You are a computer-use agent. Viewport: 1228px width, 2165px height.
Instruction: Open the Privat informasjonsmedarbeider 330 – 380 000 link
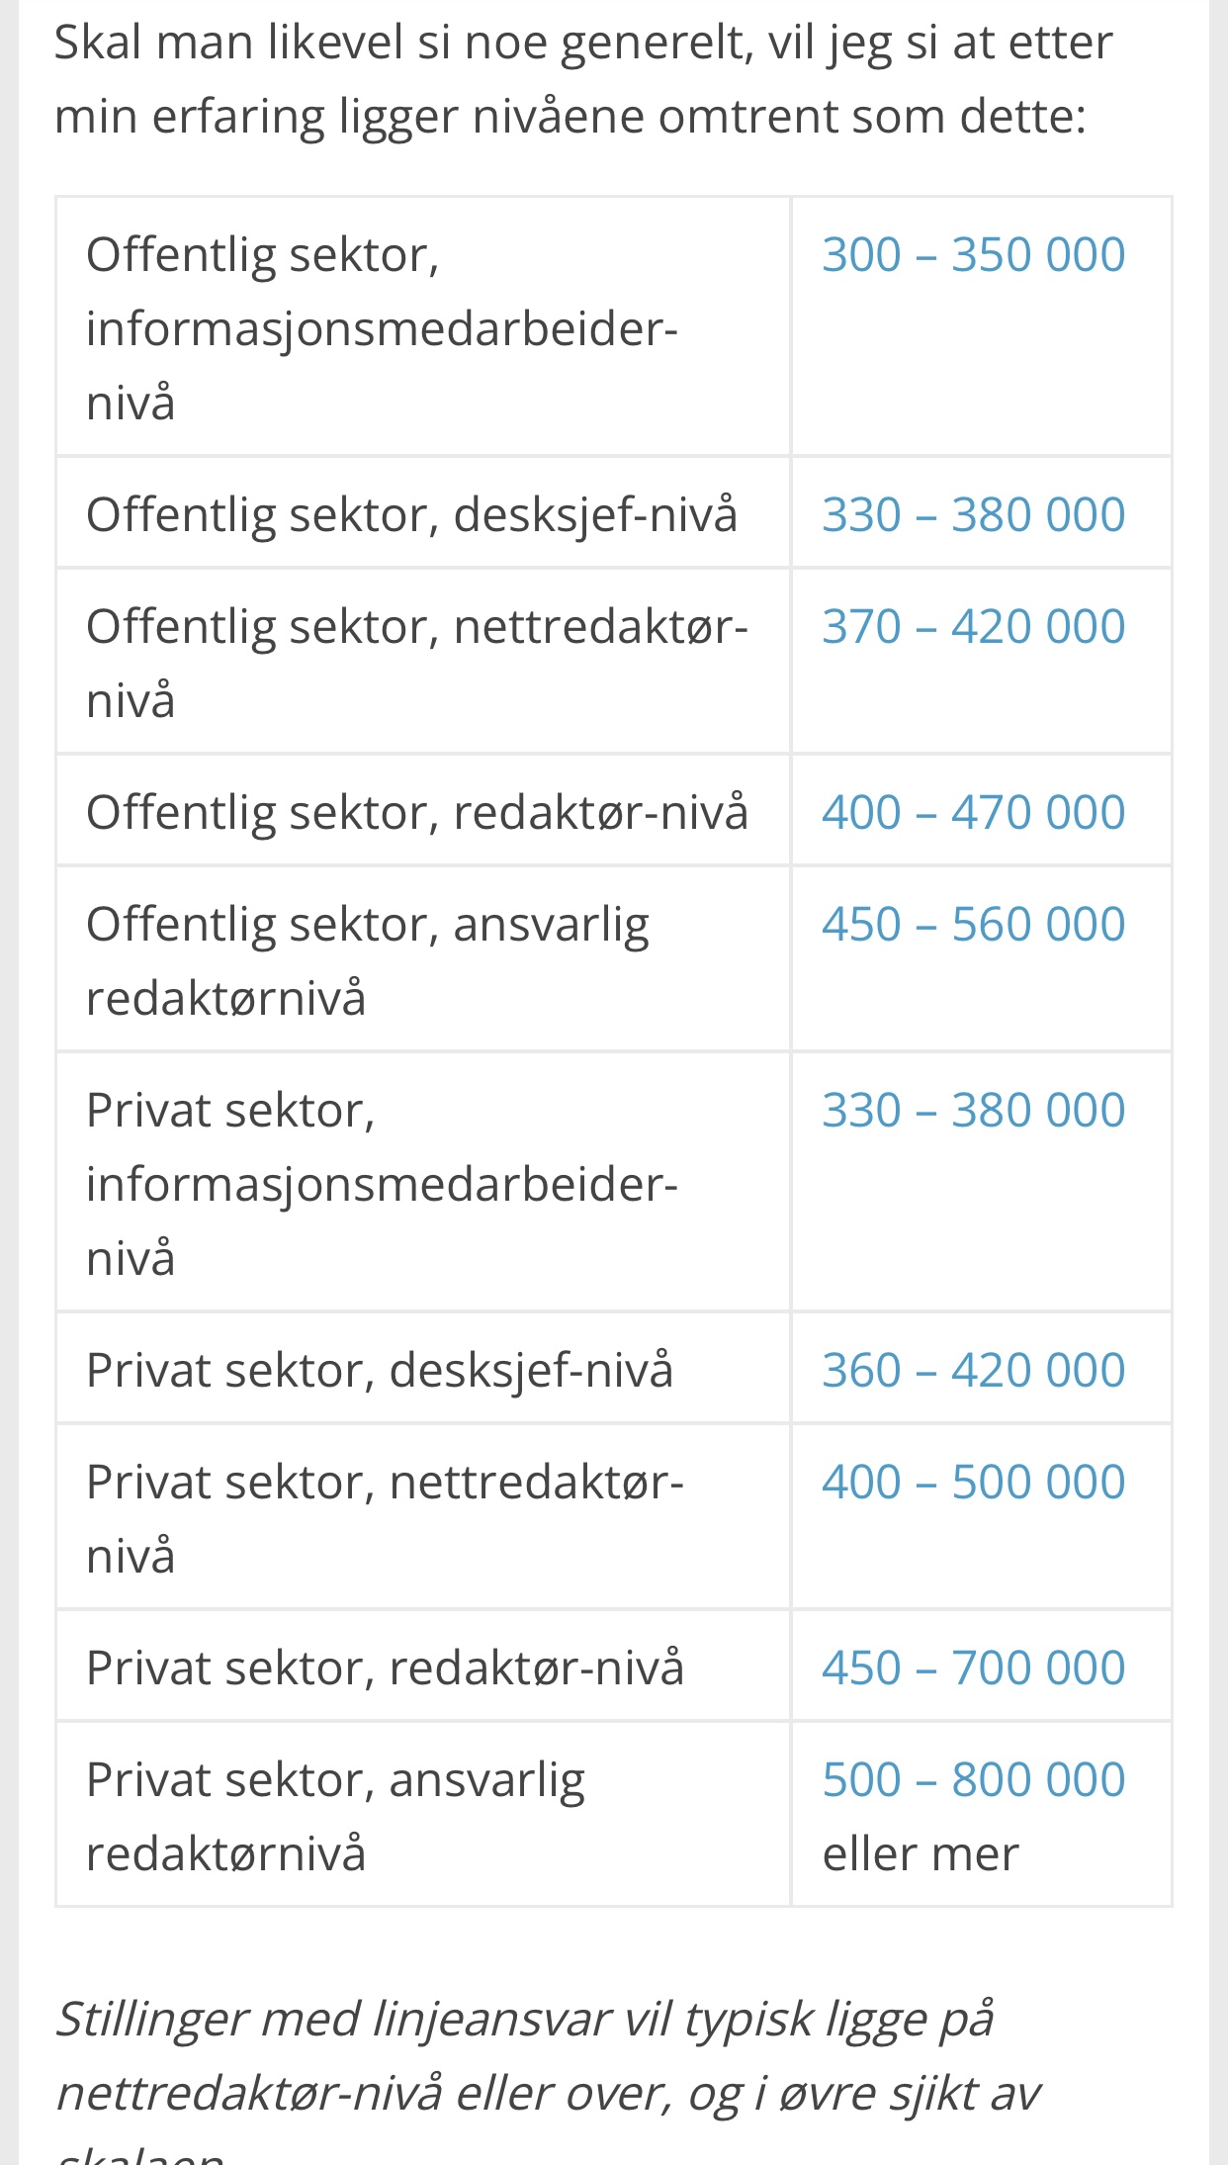point(973,1111)
